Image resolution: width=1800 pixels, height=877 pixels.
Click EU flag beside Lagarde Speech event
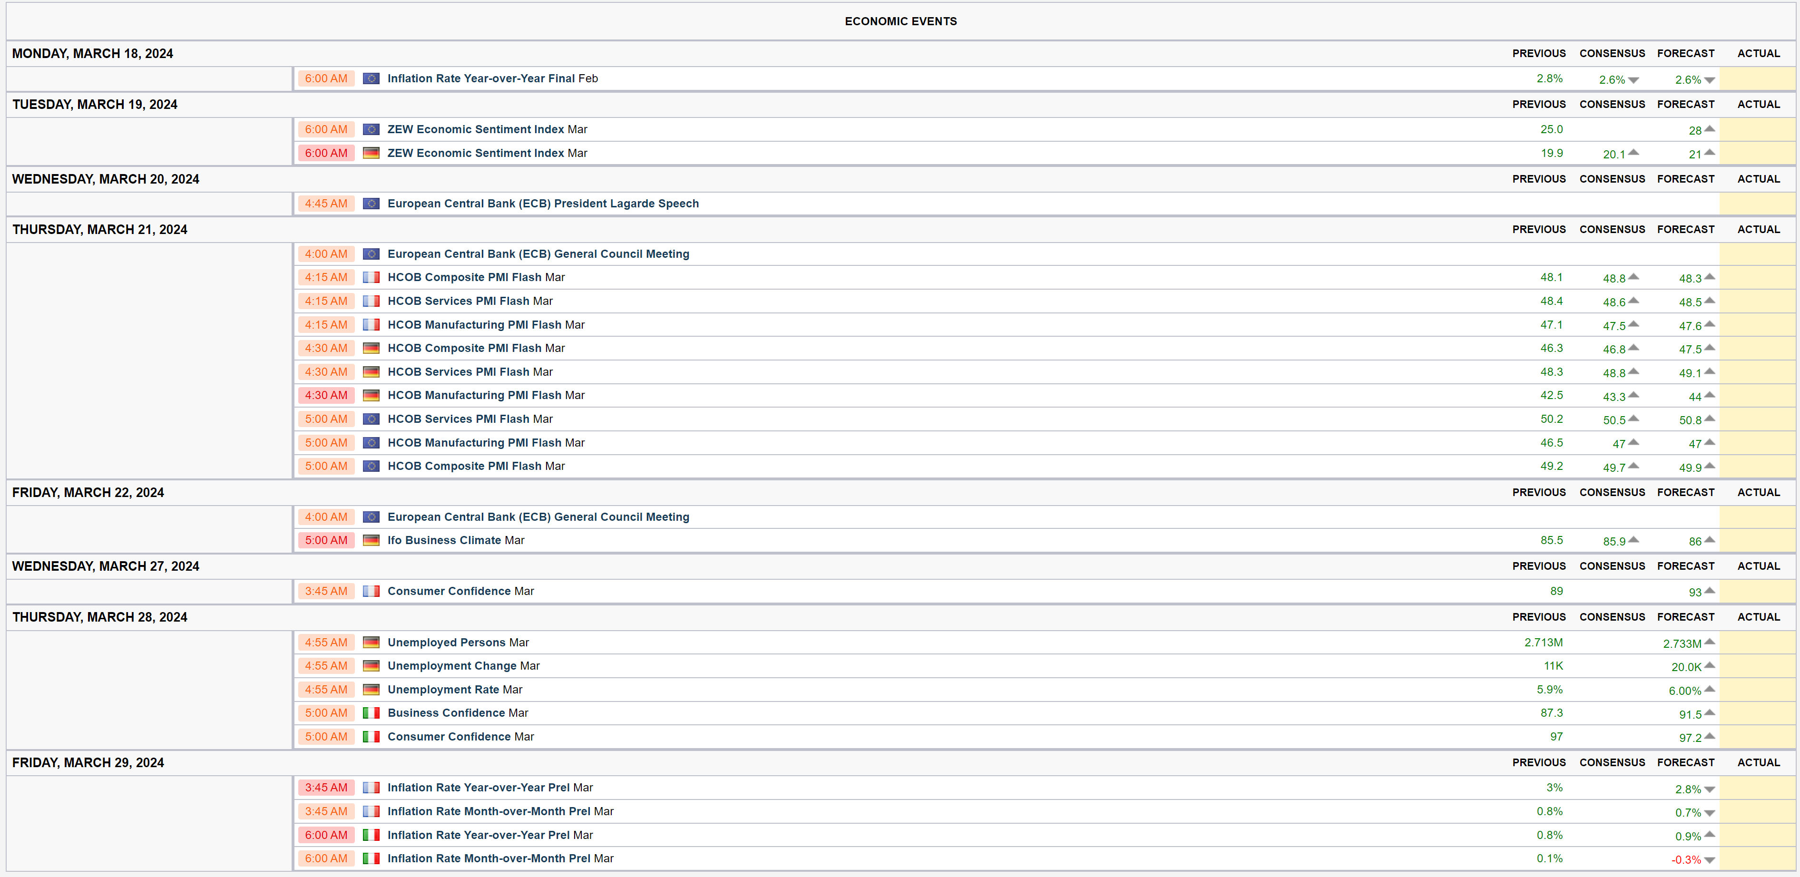click(371, 204)
